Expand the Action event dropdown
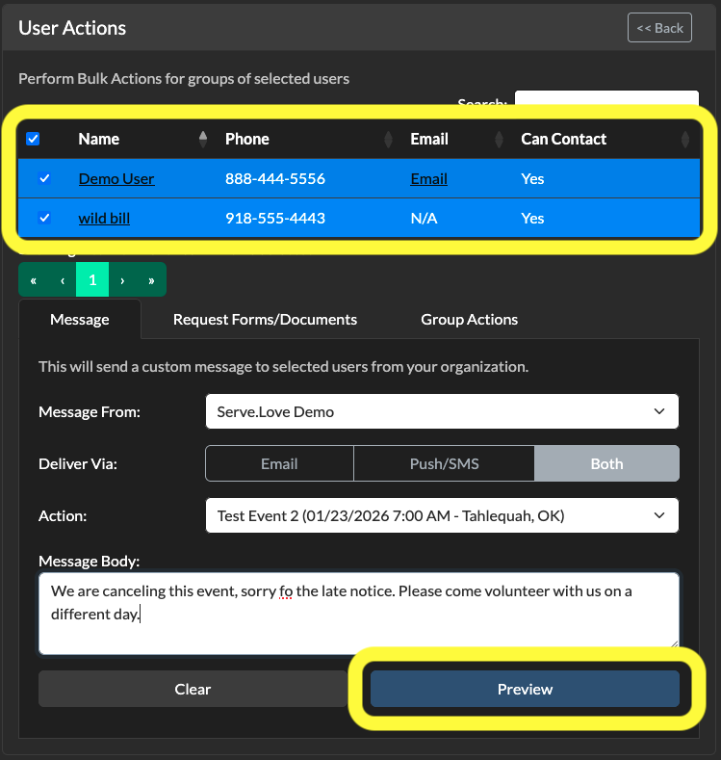Image resolution: width=721 pixels, height=760 pixels. pos(442,515)
